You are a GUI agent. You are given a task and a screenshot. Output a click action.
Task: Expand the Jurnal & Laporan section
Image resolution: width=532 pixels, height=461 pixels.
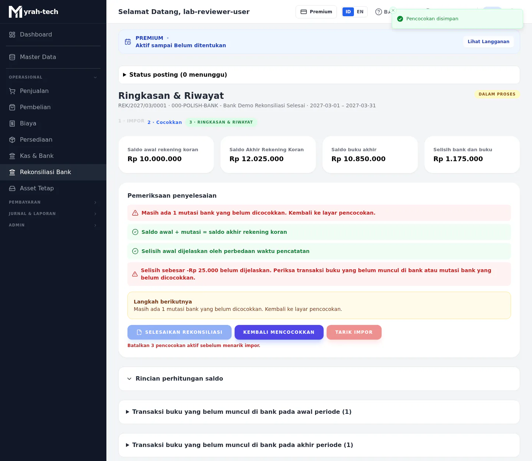[53, 214]
